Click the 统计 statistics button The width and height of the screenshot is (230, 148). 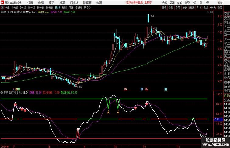click(185, 8)
